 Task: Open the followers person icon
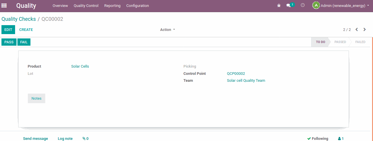339,139
